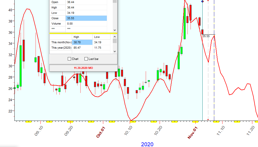Enable the Chart checkbox
This screenshot has height=147, width=258.
click(69, 59)
